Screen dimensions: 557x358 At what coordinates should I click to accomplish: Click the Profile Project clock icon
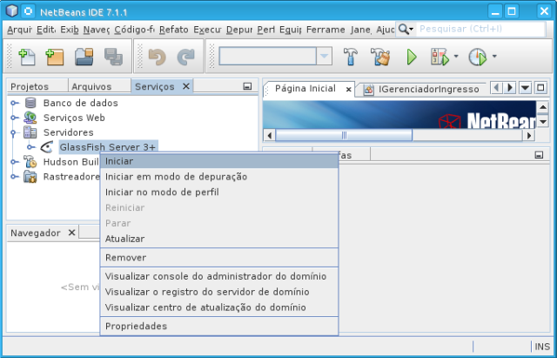point(478,57)
